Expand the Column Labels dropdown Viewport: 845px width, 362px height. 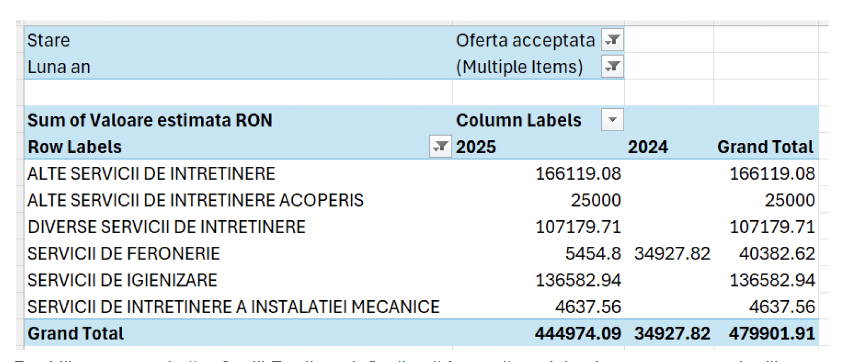(x=612, y=120)
